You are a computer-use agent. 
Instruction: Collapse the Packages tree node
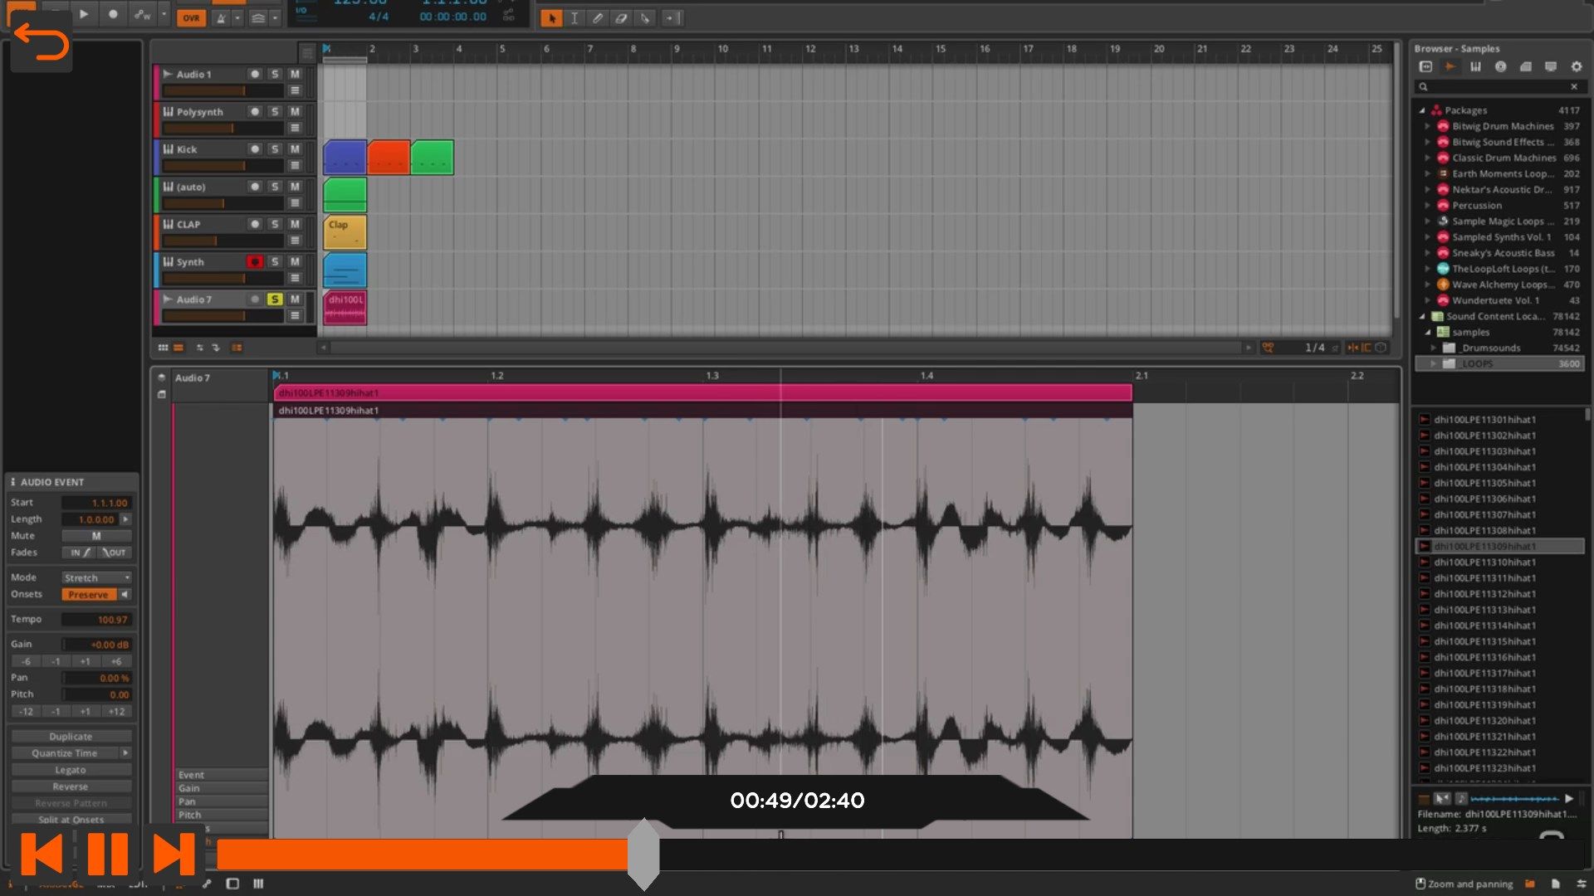coord(1422,110)
